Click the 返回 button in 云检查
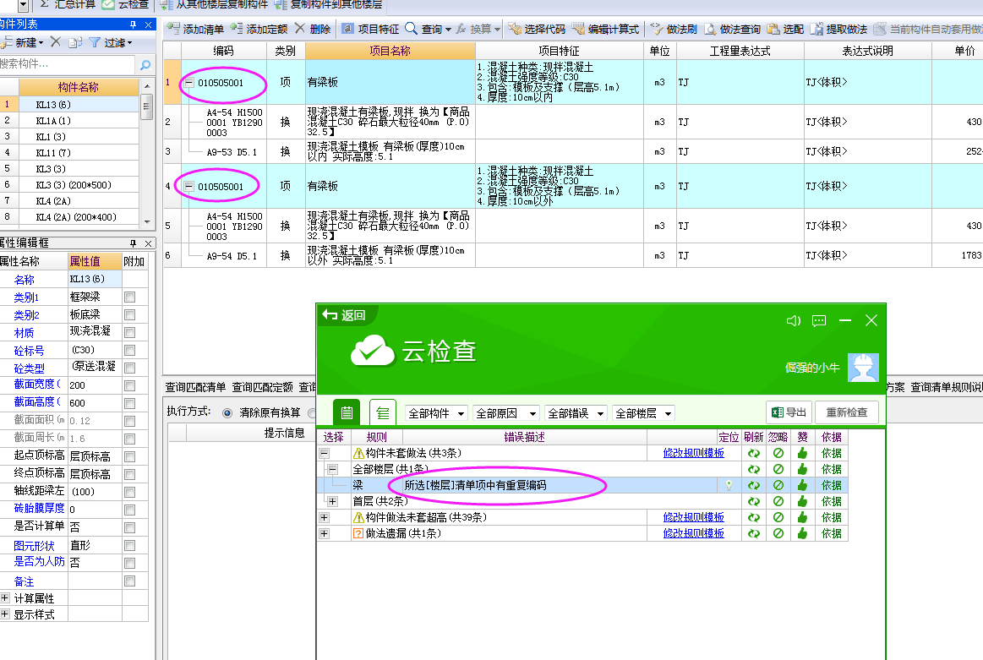983x660 pixels. click(x=344, y=315)
